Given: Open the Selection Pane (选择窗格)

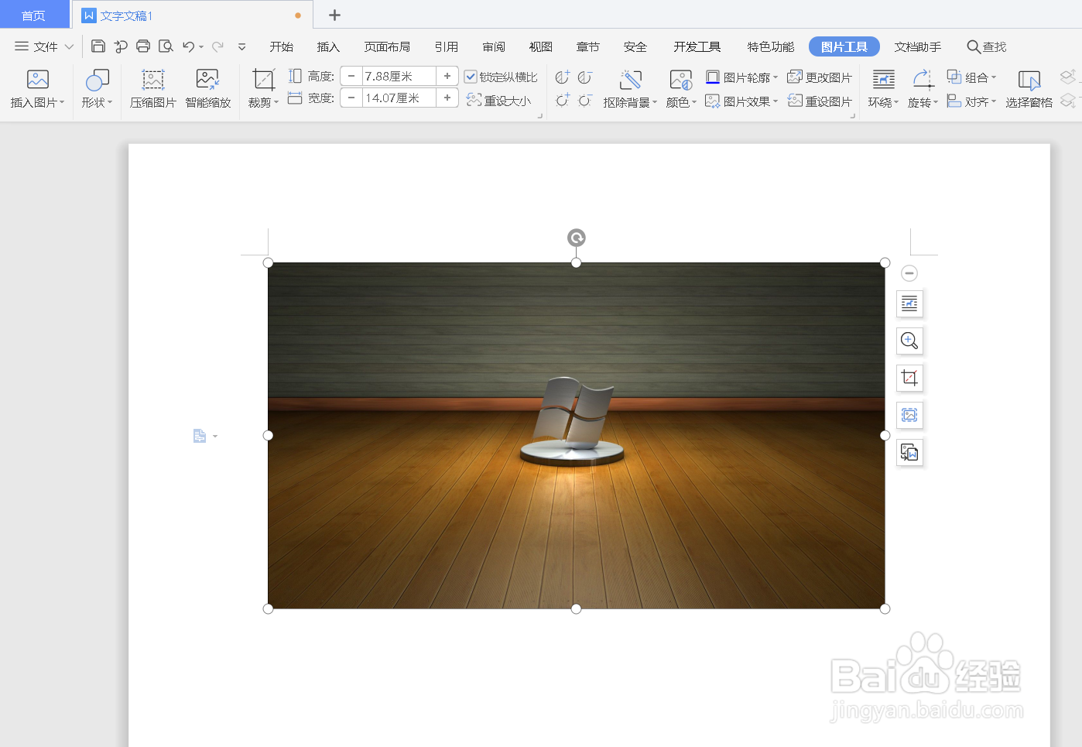Looking at the screenshot, I should [1029, 89].
